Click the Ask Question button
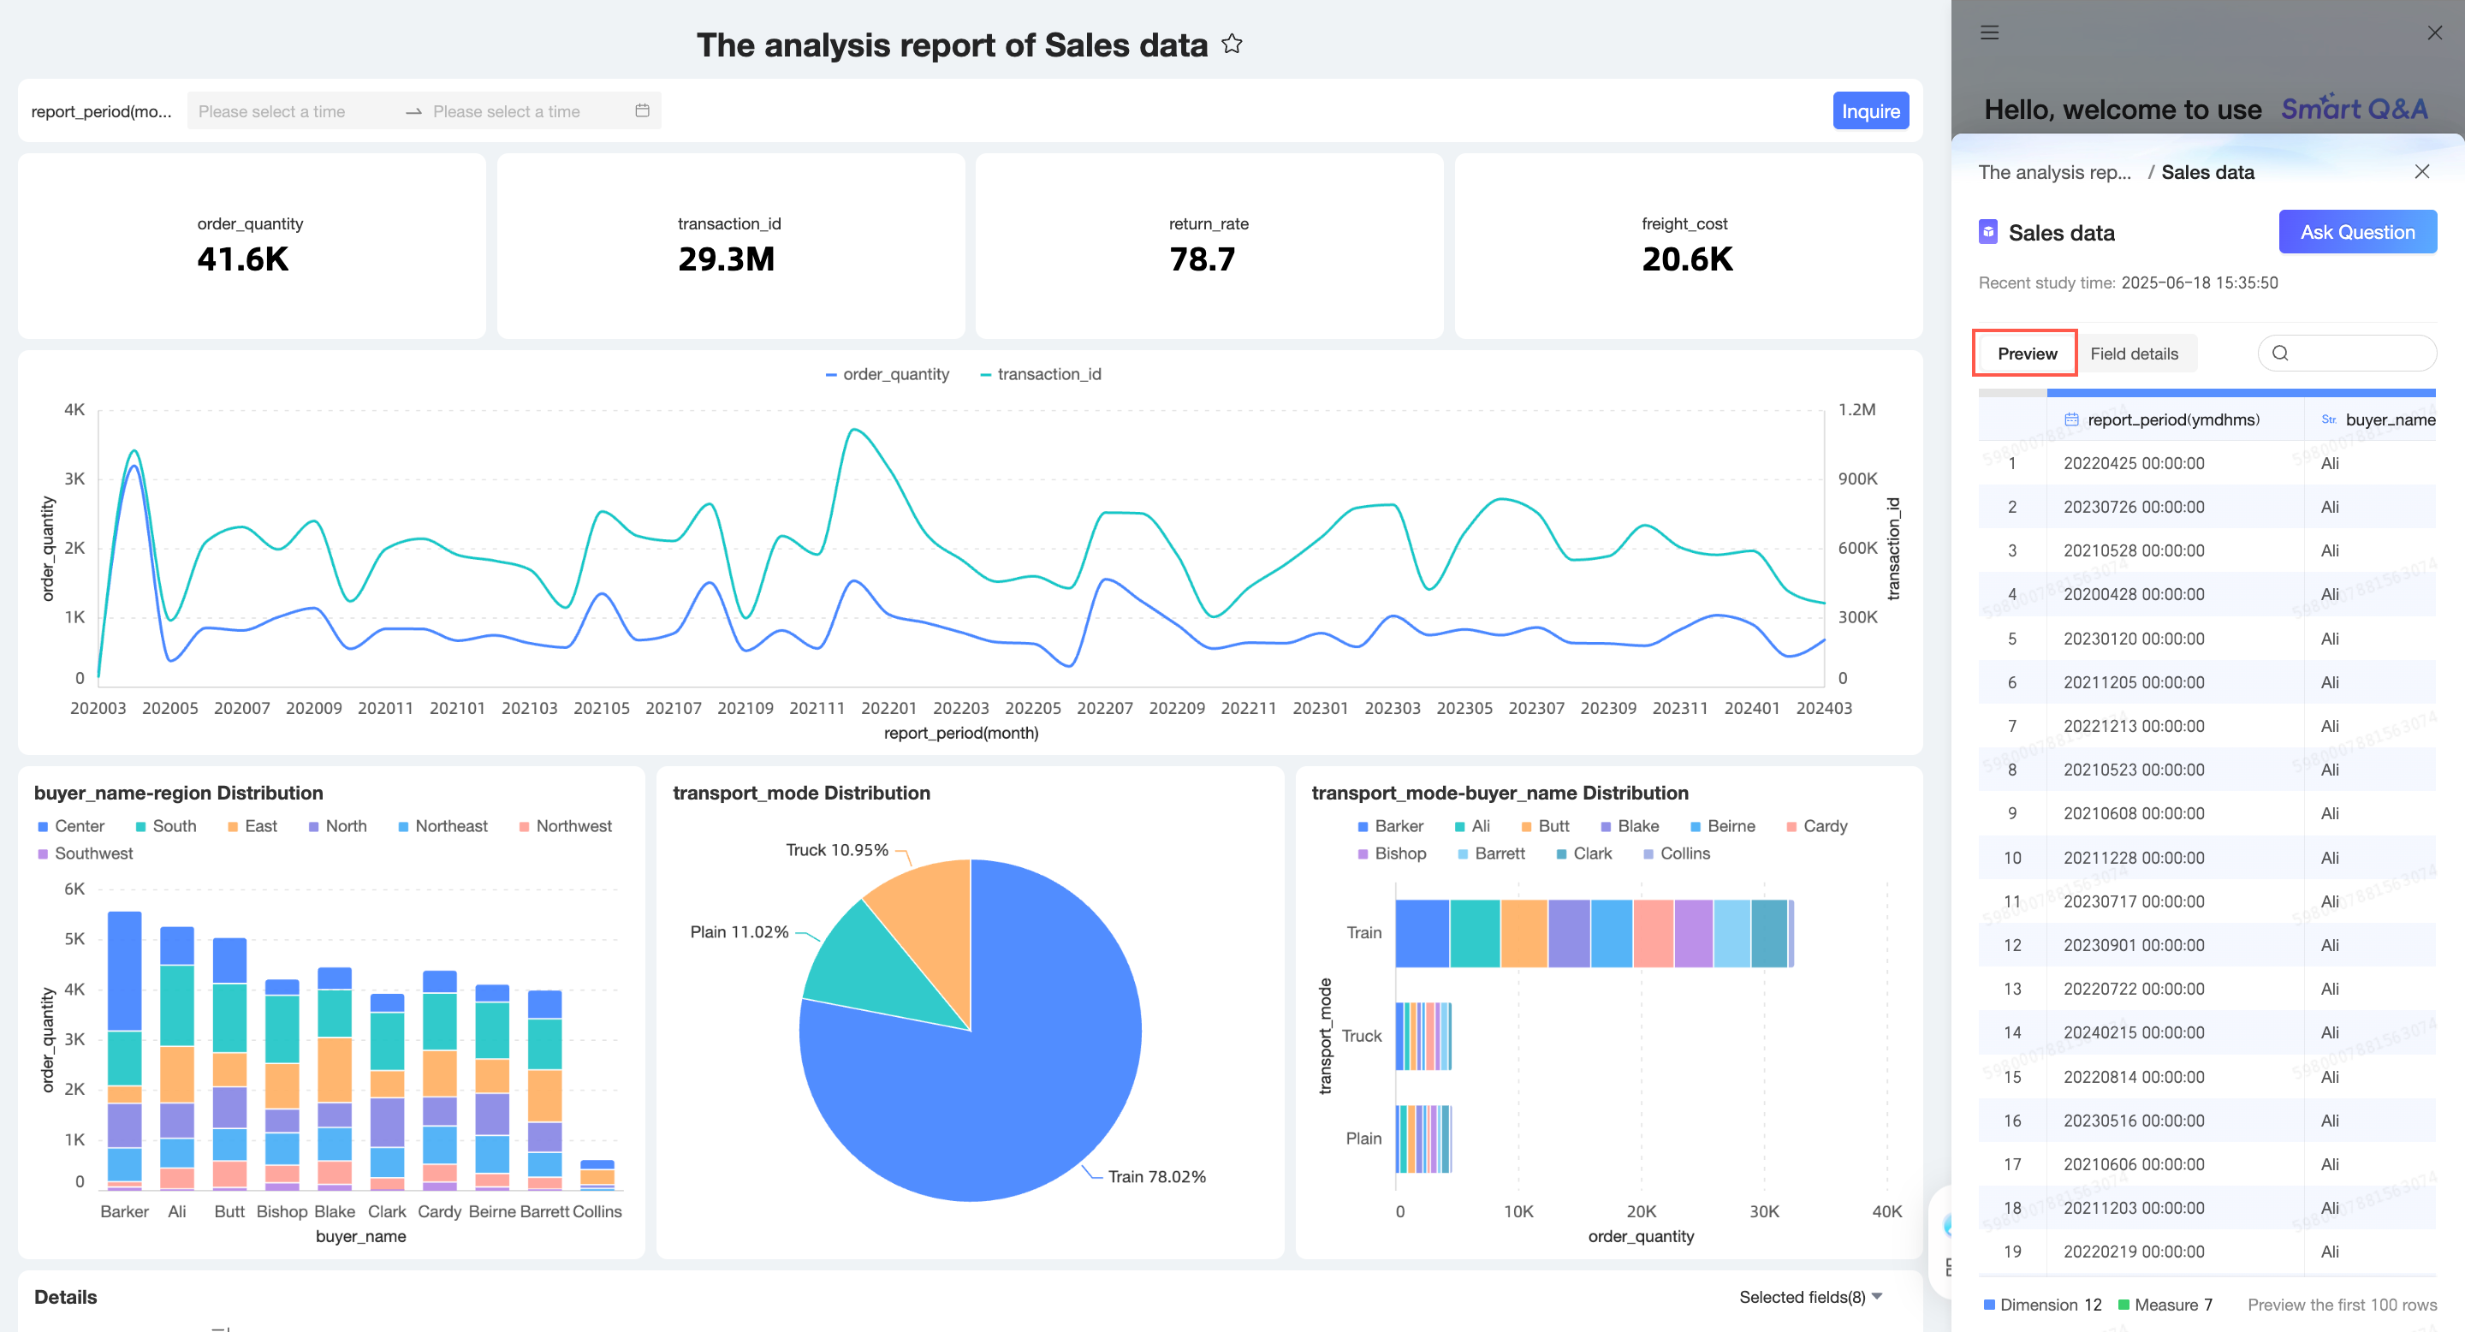 [2356, 233]
